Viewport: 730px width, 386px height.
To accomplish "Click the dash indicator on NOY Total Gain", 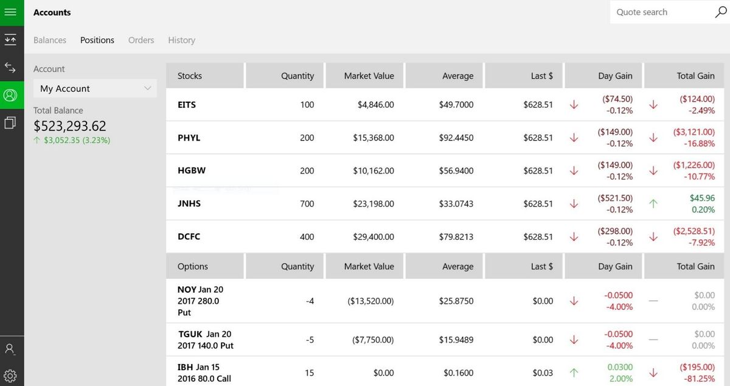I will (x=653, y=301).
